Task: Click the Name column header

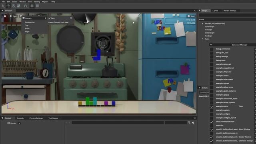Action: [x=202, y=20]
